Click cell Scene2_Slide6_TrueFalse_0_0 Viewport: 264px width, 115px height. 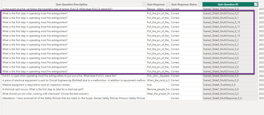tap(230, 85)
